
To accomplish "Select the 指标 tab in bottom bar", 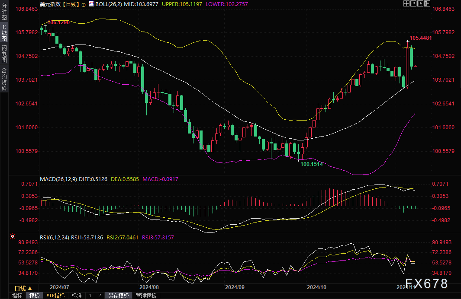I will point(17,296).
